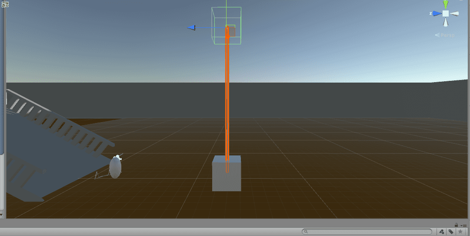This screenshot has width=470, height=236.
Task: Open the panel options menu
Action: click(464, 225)
